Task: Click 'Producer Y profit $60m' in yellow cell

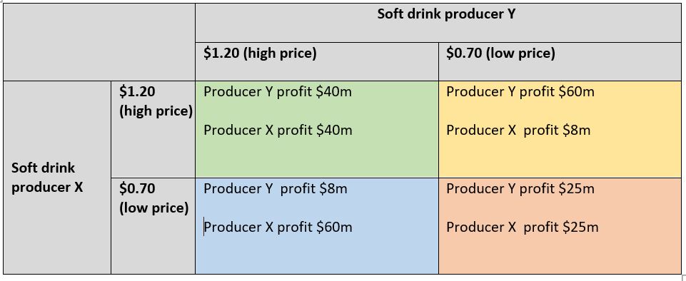Action: pyautogui.click(x=520, y=92)
